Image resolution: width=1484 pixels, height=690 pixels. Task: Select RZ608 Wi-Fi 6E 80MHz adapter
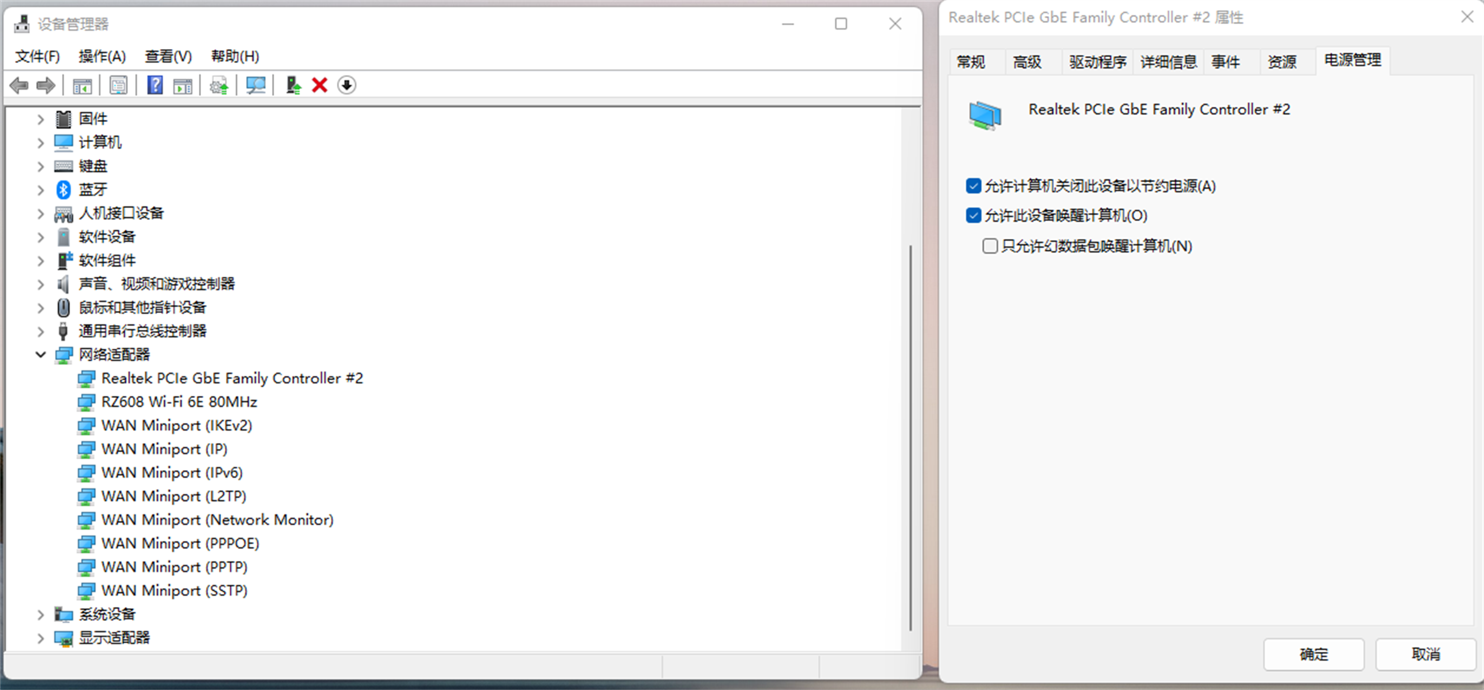[178, 402]
